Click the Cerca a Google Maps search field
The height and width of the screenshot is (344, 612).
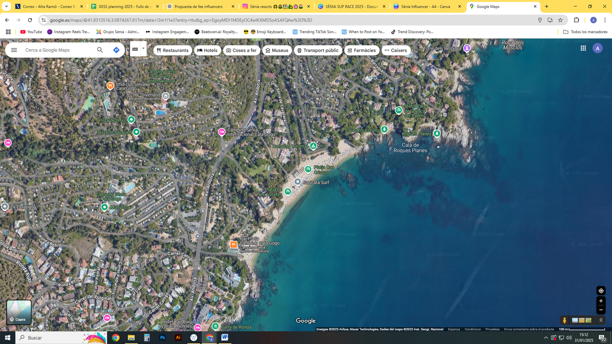(58, 50)
